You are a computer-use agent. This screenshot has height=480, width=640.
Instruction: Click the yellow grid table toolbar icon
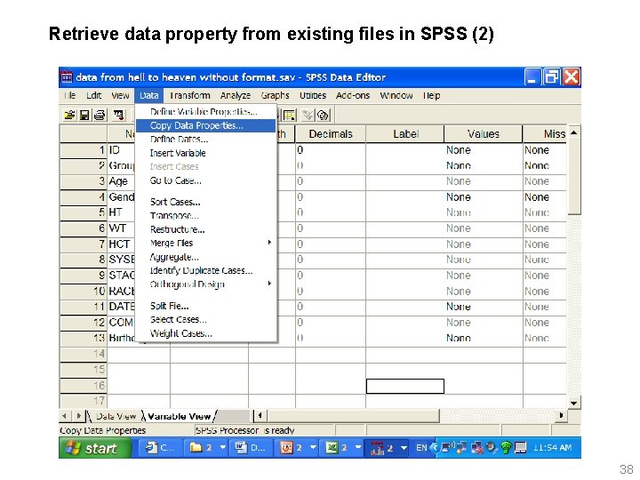290,116
